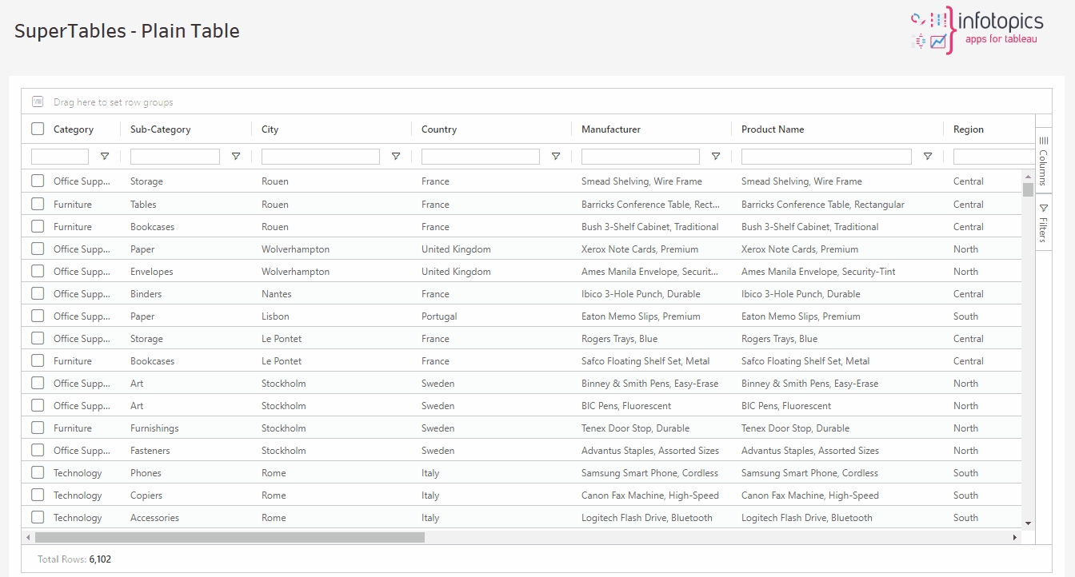Click the row groups icon
The image size is (1075, 577).
(38, 101)
